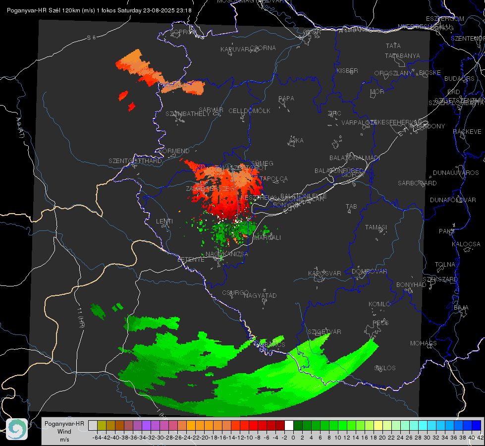Click the BAJA city label

tap(461, 308)
